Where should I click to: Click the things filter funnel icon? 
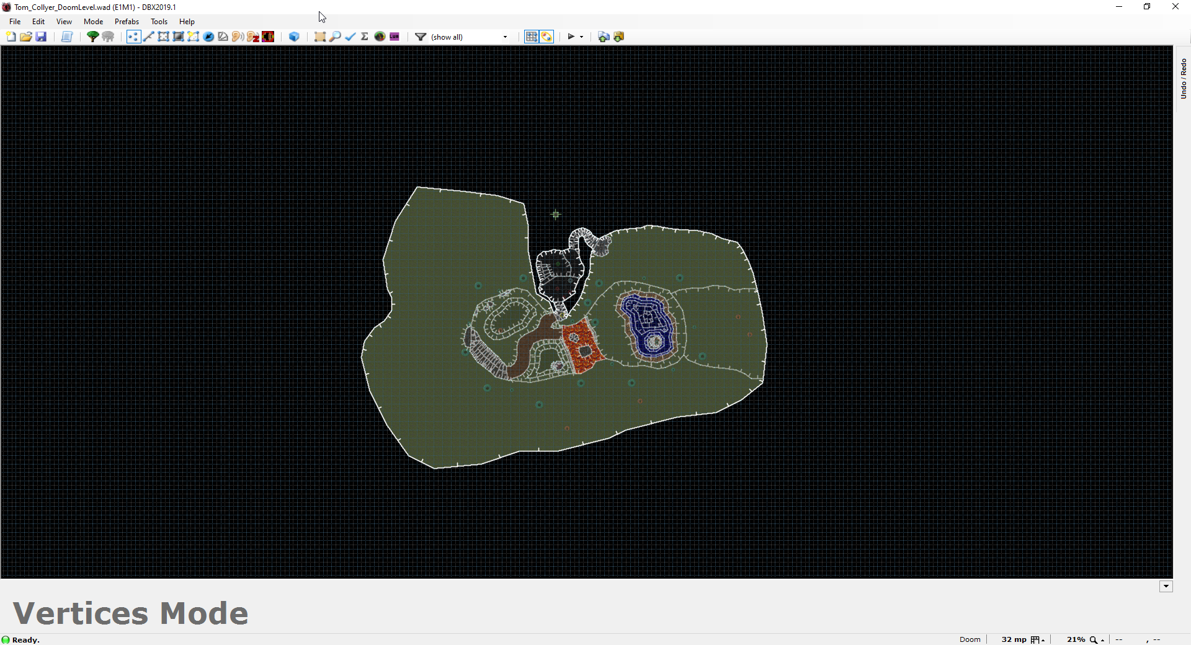tap(421, 37)
